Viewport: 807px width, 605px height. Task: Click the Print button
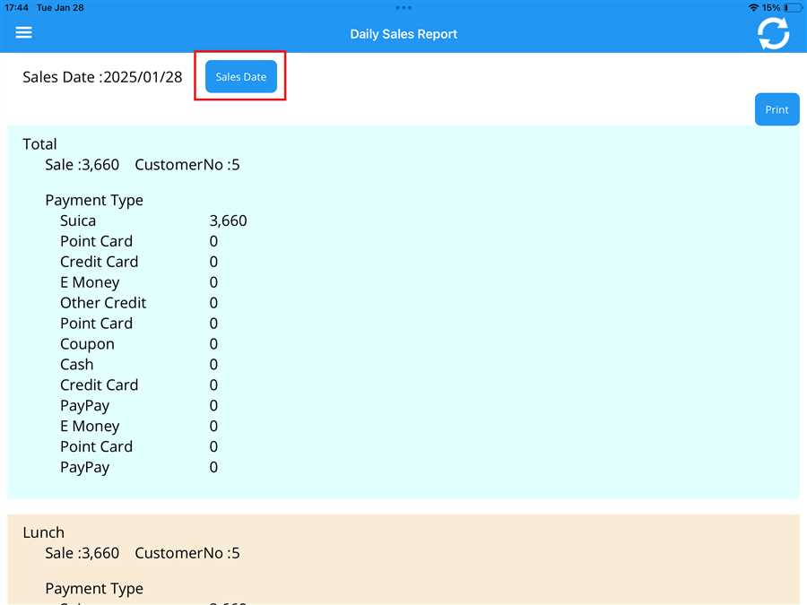(777, 109)
